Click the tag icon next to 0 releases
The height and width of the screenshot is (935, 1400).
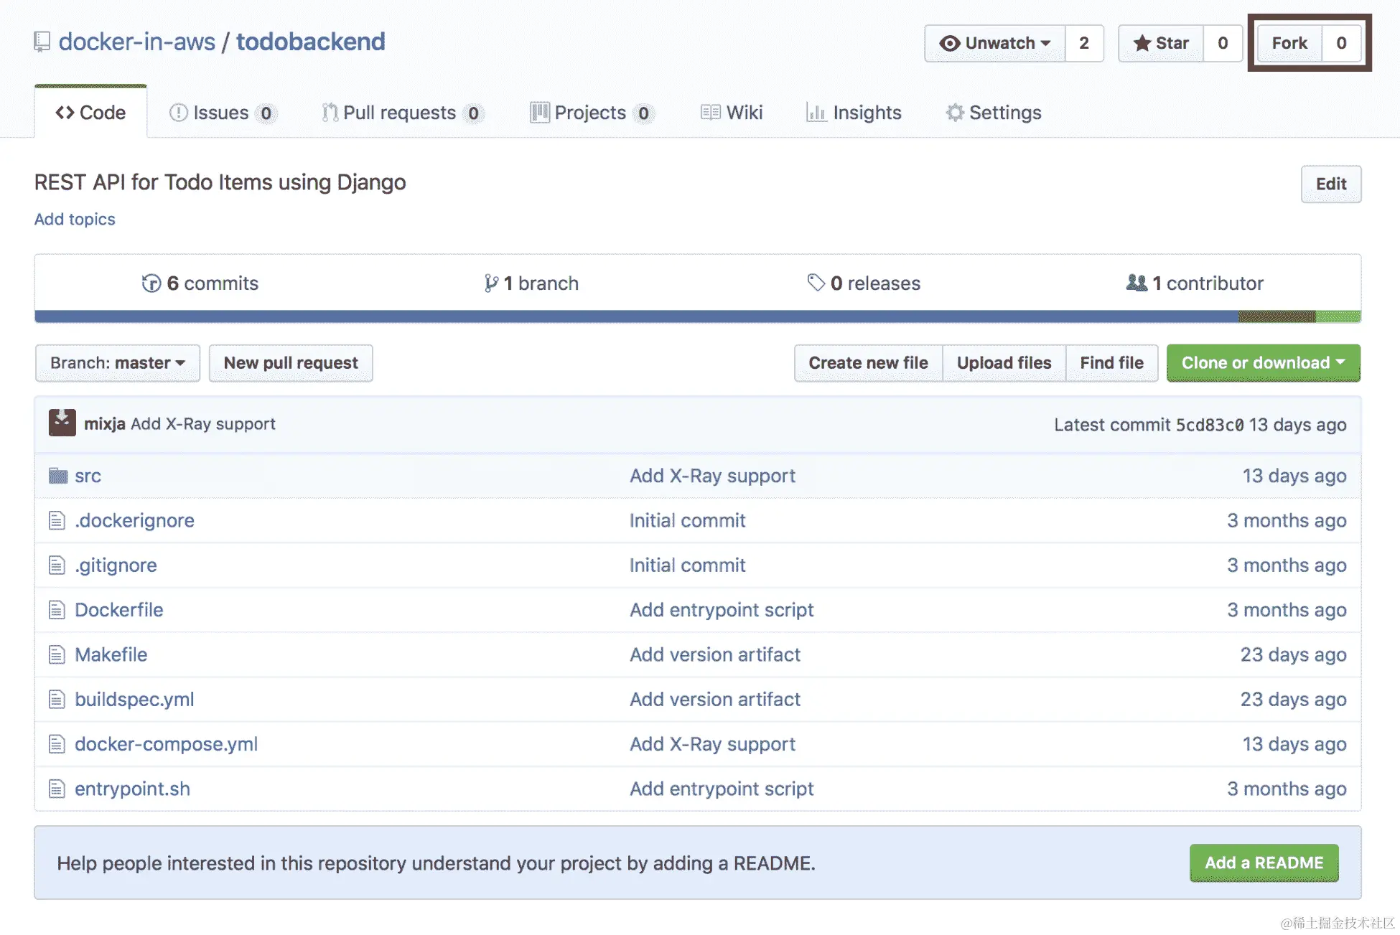tap(816, 283)
